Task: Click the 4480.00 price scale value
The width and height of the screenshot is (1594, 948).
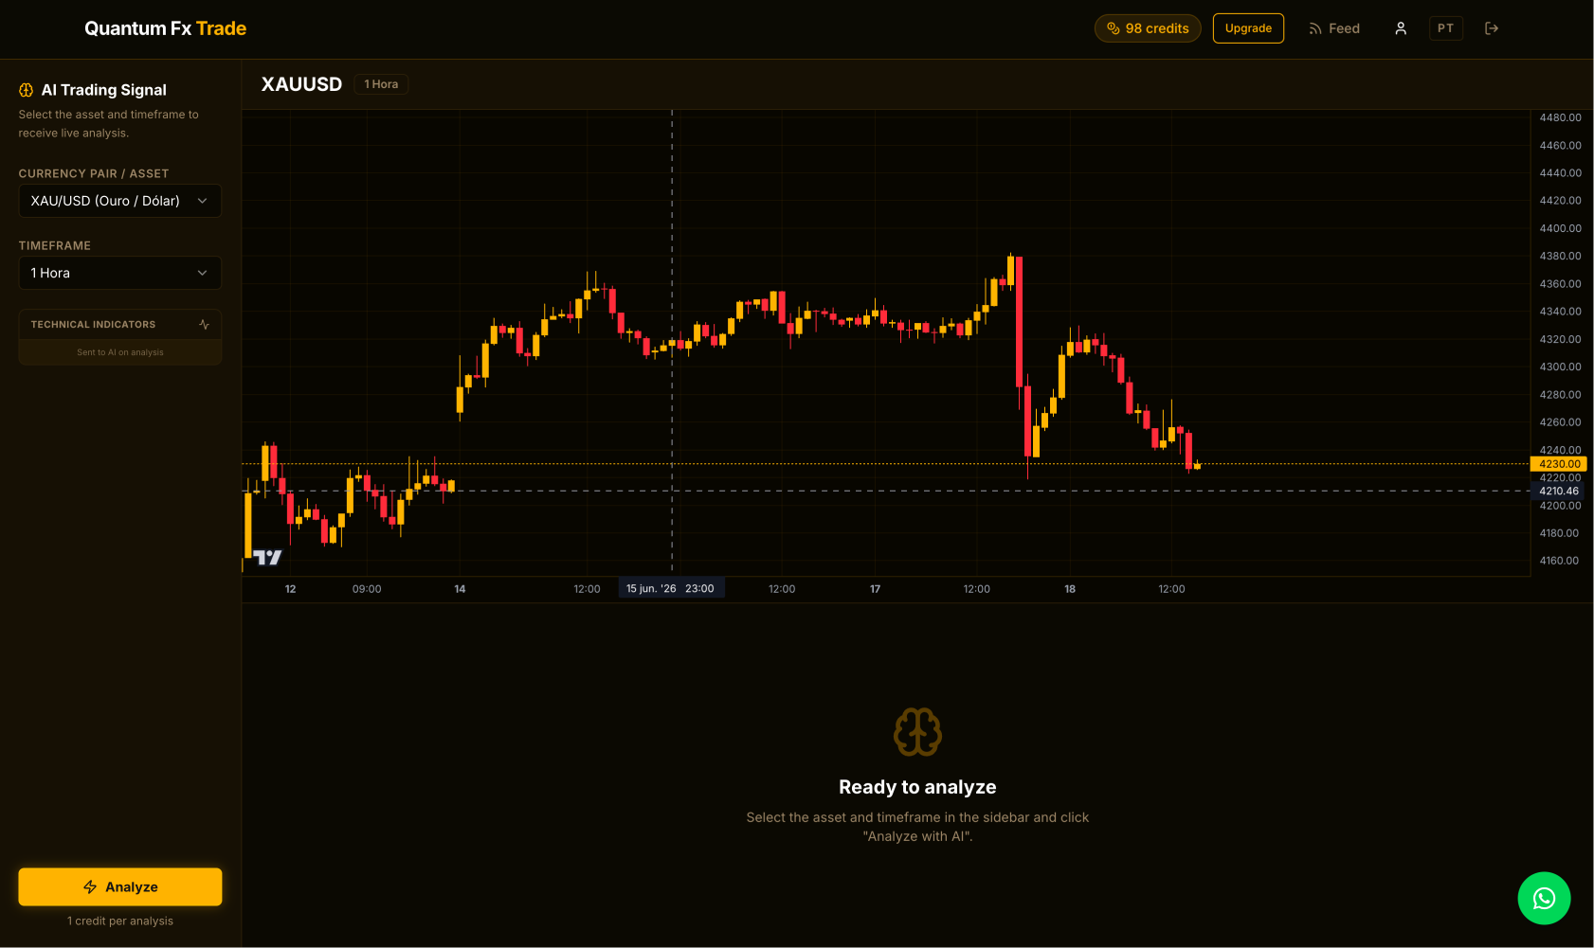Action: pos(1560,117)
